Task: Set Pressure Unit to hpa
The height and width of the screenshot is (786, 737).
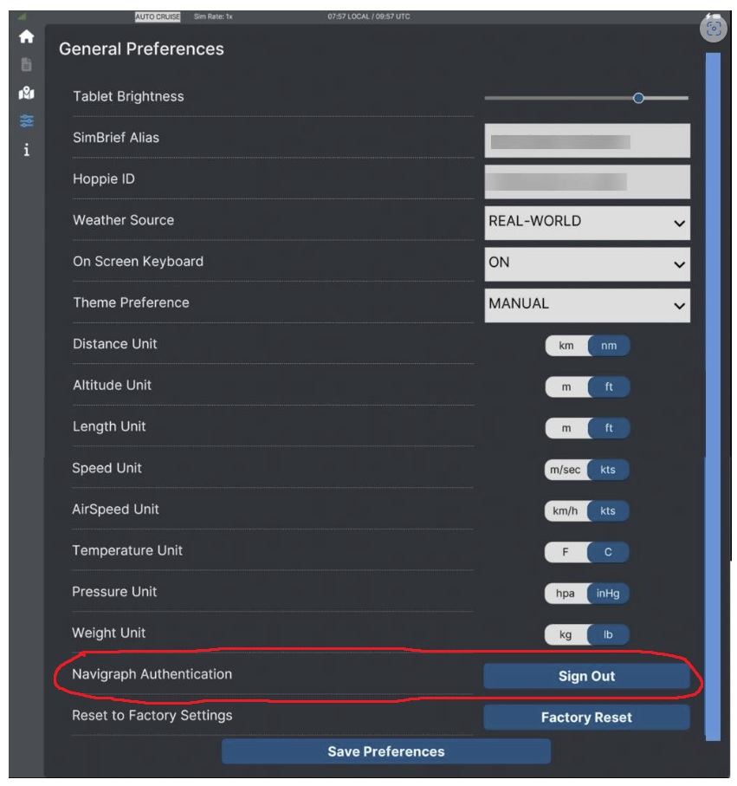Action: [x=566, y=594]
